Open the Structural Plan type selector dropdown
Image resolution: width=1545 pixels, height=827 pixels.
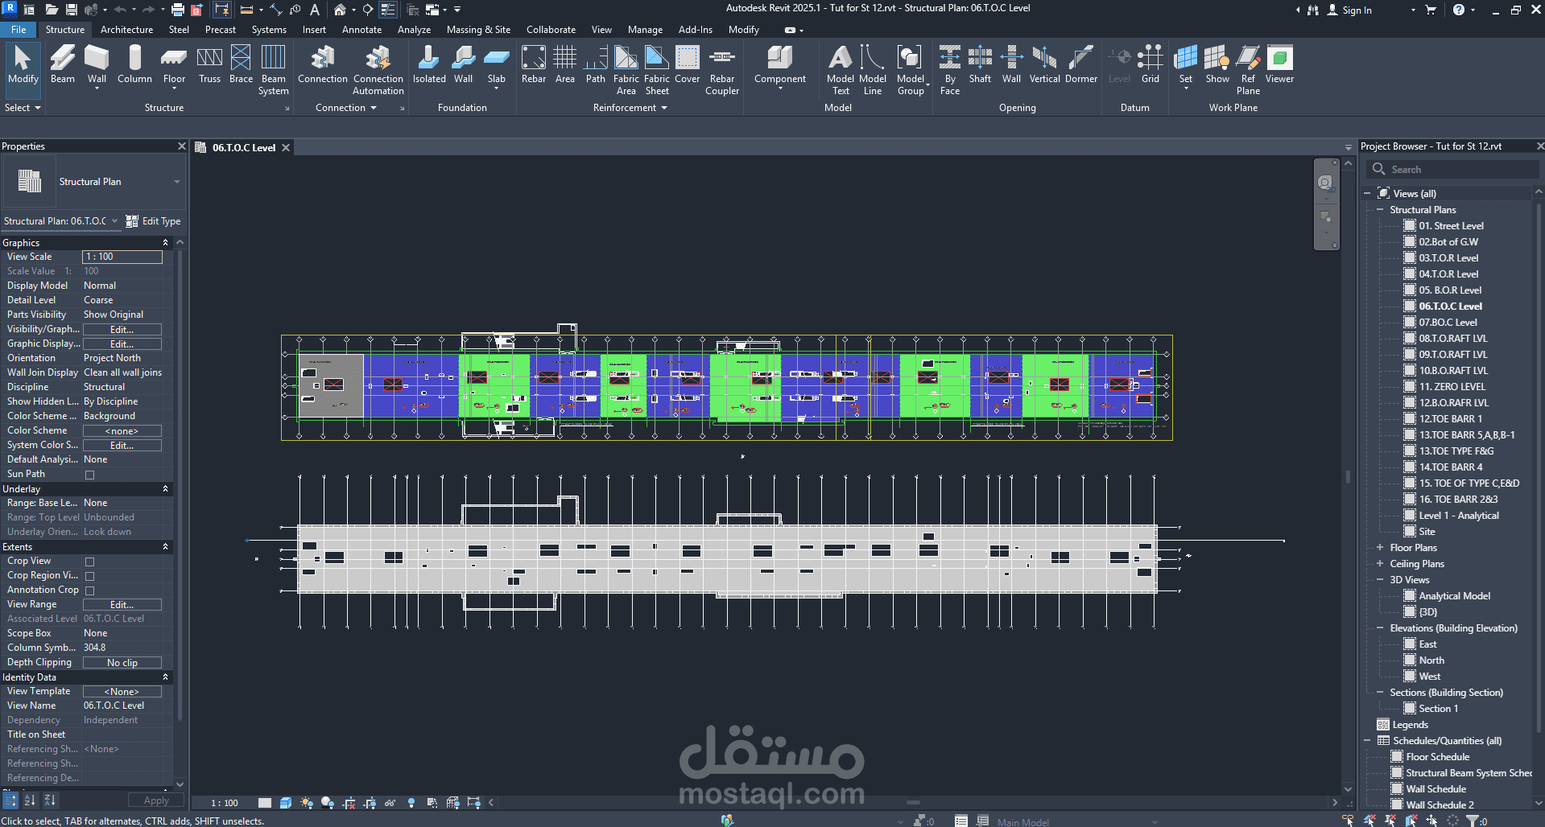176,182
